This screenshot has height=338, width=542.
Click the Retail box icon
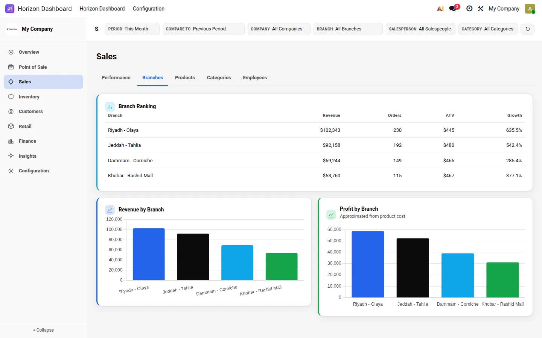coord(11,127)
